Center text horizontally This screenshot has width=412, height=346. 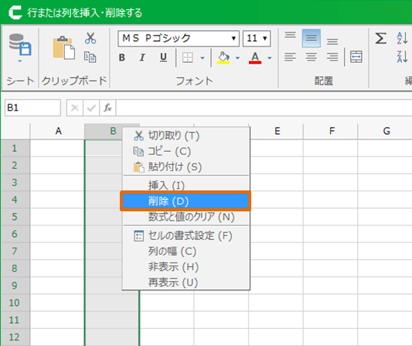coord(312,57)
